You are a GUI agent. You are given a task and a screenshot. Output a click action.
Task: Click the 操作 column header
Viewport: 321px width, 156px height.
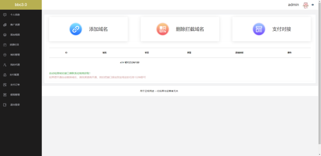pyautogui.click(x=289, y=53)
